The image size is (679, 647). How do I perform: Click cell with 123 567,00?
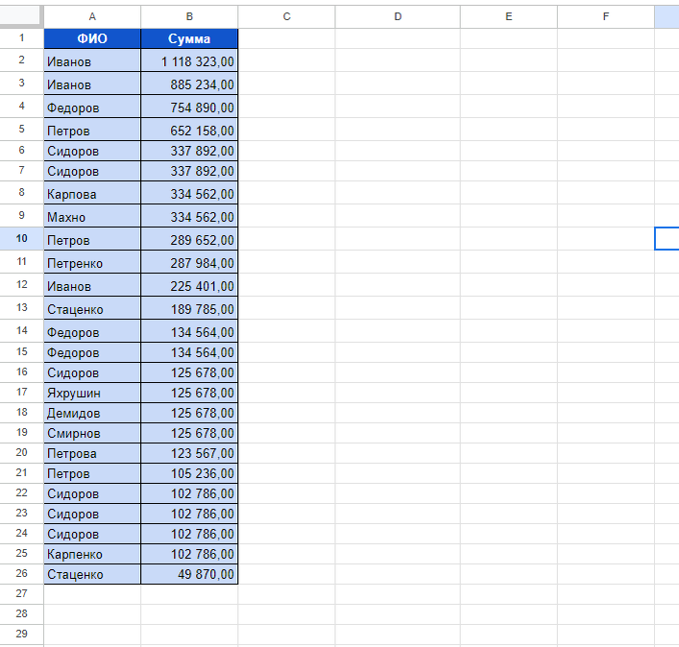[x=189, y=453]
